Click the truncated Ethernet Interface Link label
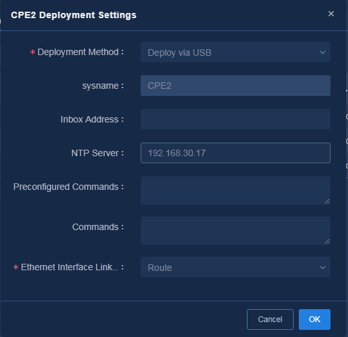Screen dimensions: 348x337 69,267
